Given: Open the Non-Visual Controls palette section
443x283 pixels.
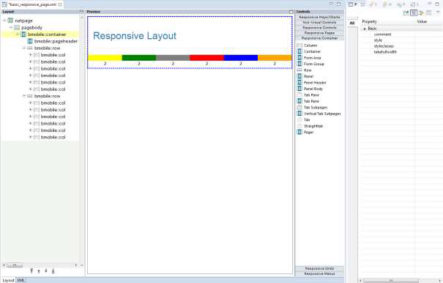Looking at the screenshot, I should click(319, 22).
